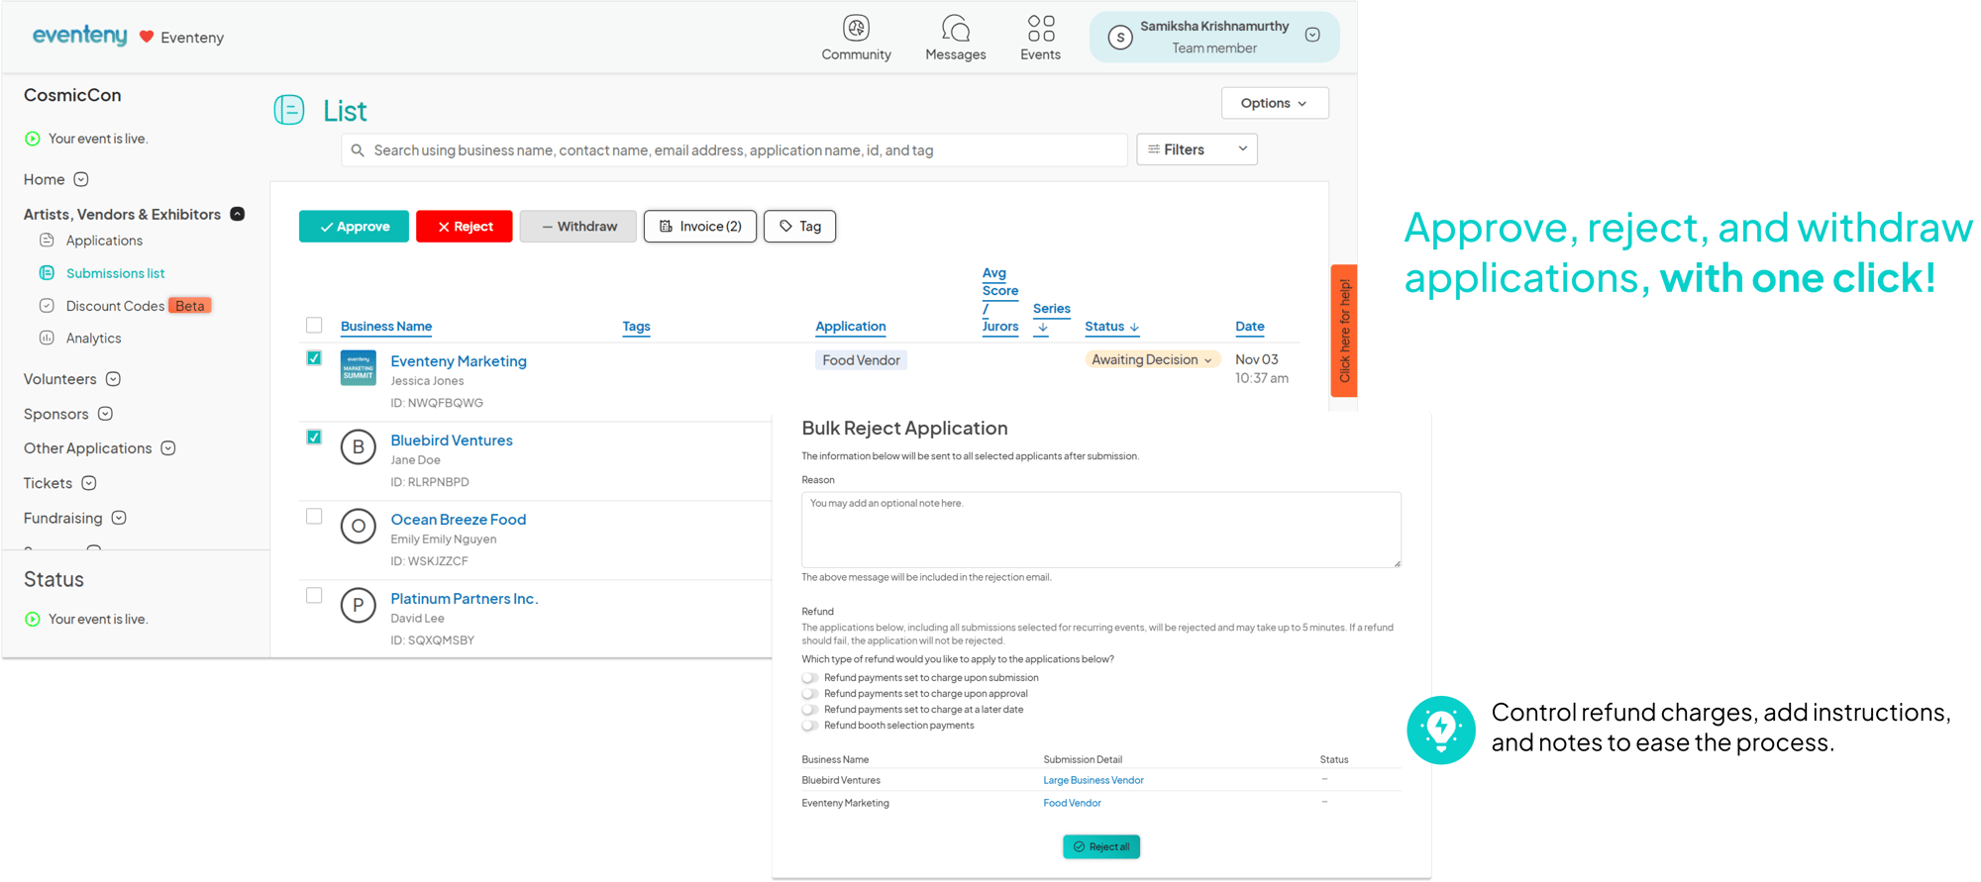Click the Applications sidebar icon

[47, 240]
